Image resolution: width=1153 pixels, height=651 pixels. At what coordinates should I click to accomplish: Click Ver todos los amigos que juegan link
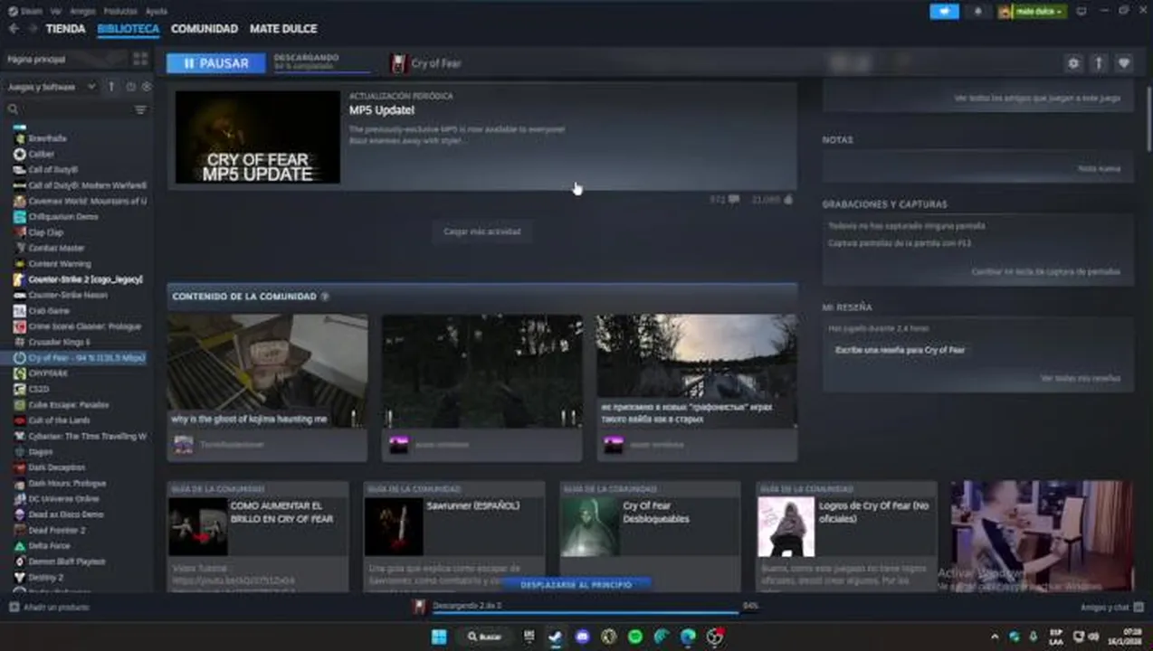[x=1037, y=98]
